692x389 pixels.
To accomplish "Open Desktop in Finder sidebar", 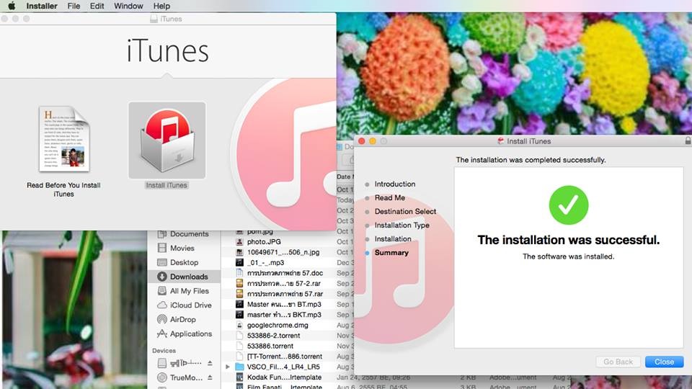I will pyautogui.click(x=184, y=262).
